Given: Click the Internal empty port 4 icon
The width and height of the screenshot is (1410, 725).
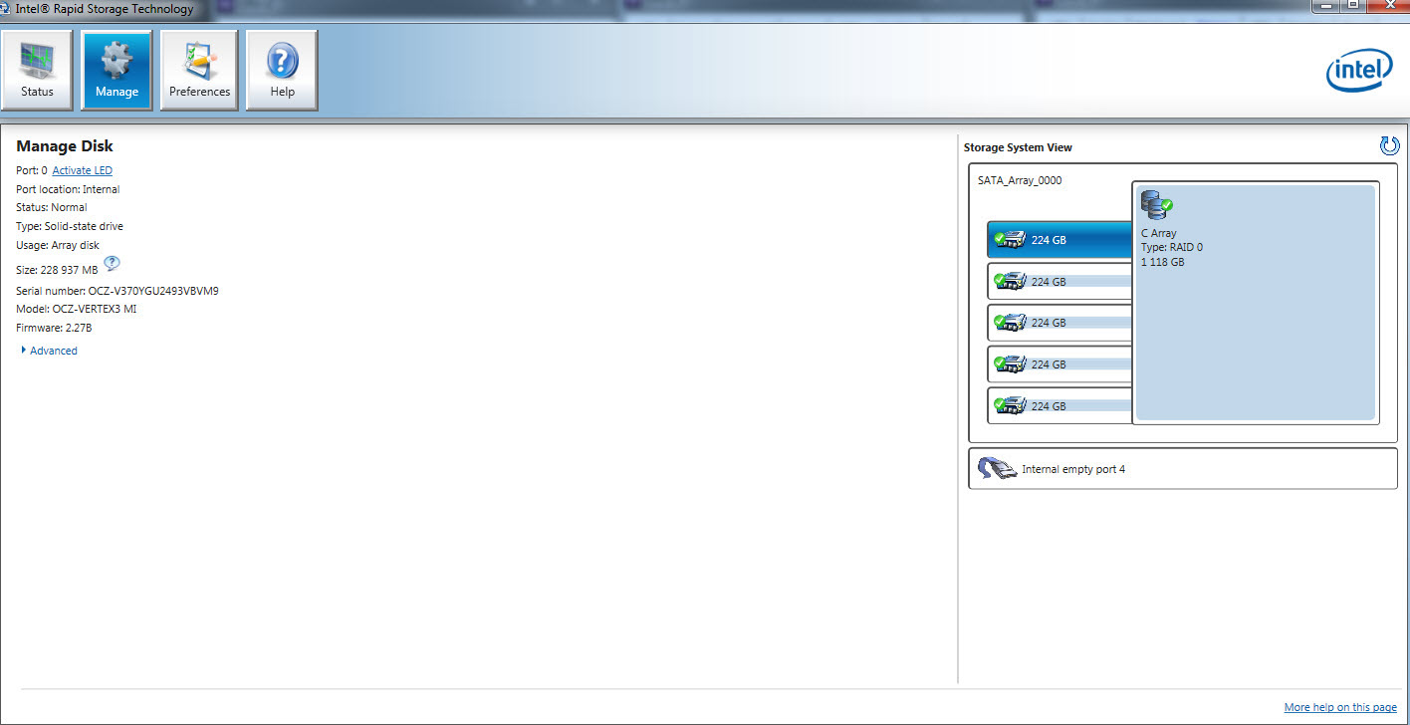Looking at the screenshot, I should pyautogui.click(x=996, y=469).
